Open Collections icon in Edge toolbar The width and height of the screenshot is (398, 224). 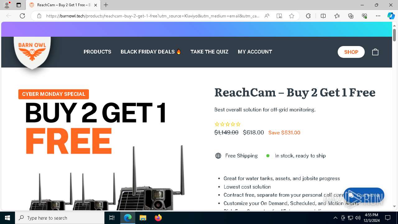coord(351,16)
